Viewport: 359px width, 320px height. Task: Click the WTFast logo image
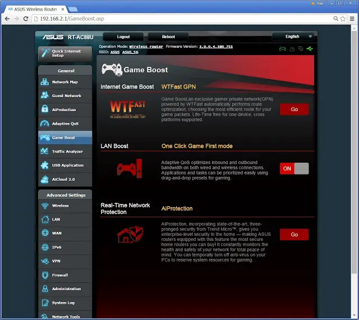[x=128, y=109]
